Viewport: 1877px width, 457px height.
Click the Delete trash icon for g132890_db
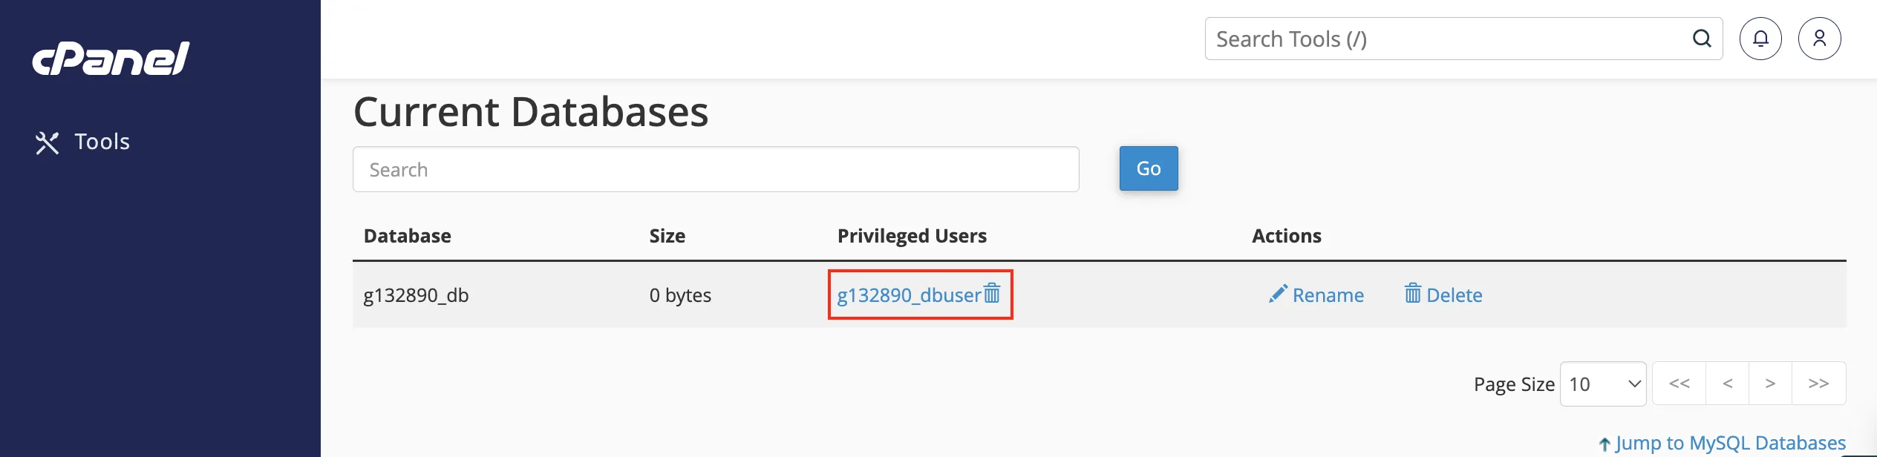(x=1413, y=293)
